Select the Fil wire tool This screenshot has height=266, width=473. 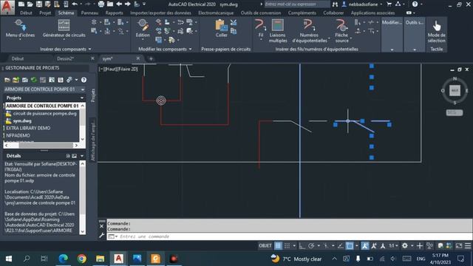tap(261, 29)
